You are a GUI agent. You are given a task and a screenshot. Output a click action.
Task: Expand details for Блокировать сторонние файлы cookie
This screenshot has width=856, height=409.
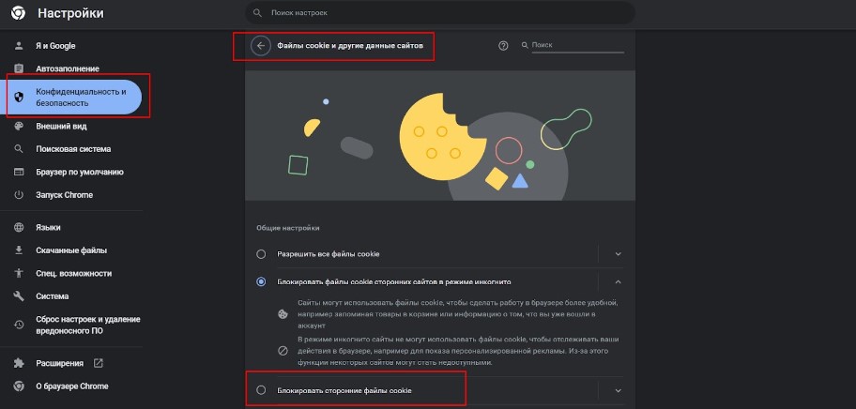pos(618,390)
